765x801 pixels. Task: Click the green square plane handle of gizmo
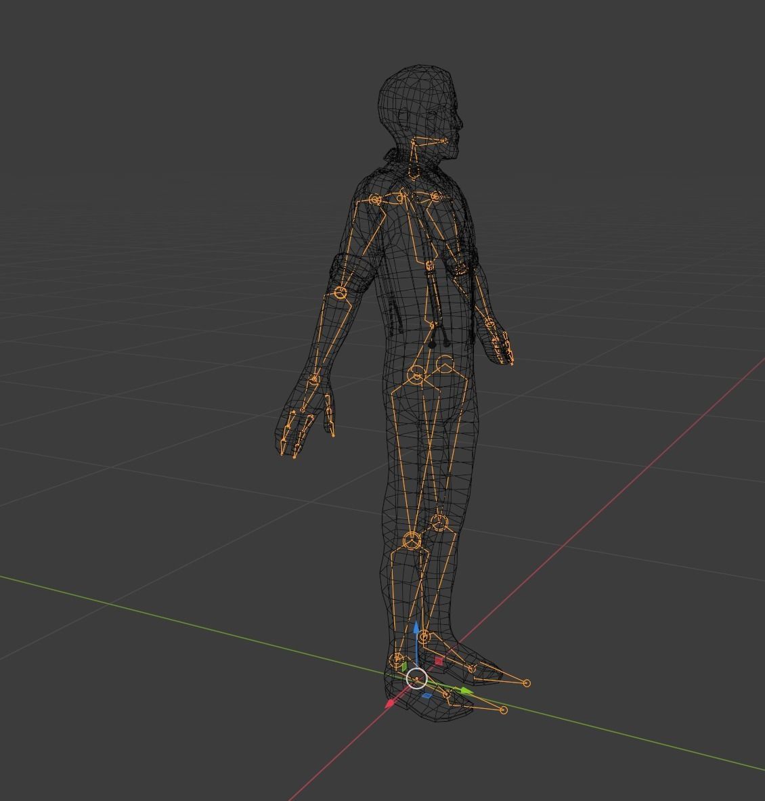pos(404,667)
